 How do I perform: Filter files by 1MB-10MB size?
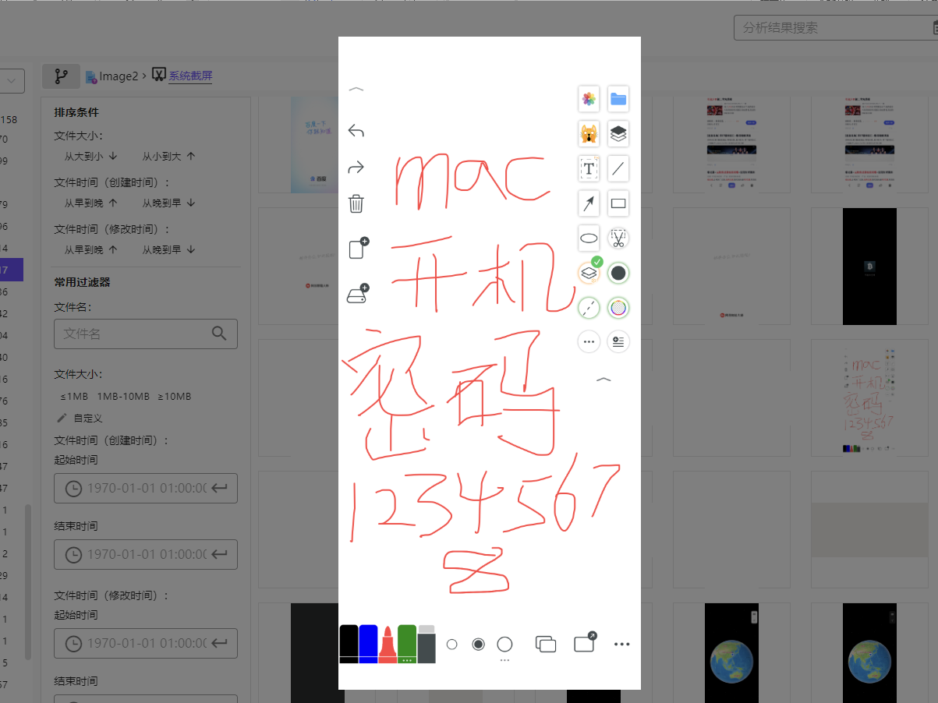[123, 397]
